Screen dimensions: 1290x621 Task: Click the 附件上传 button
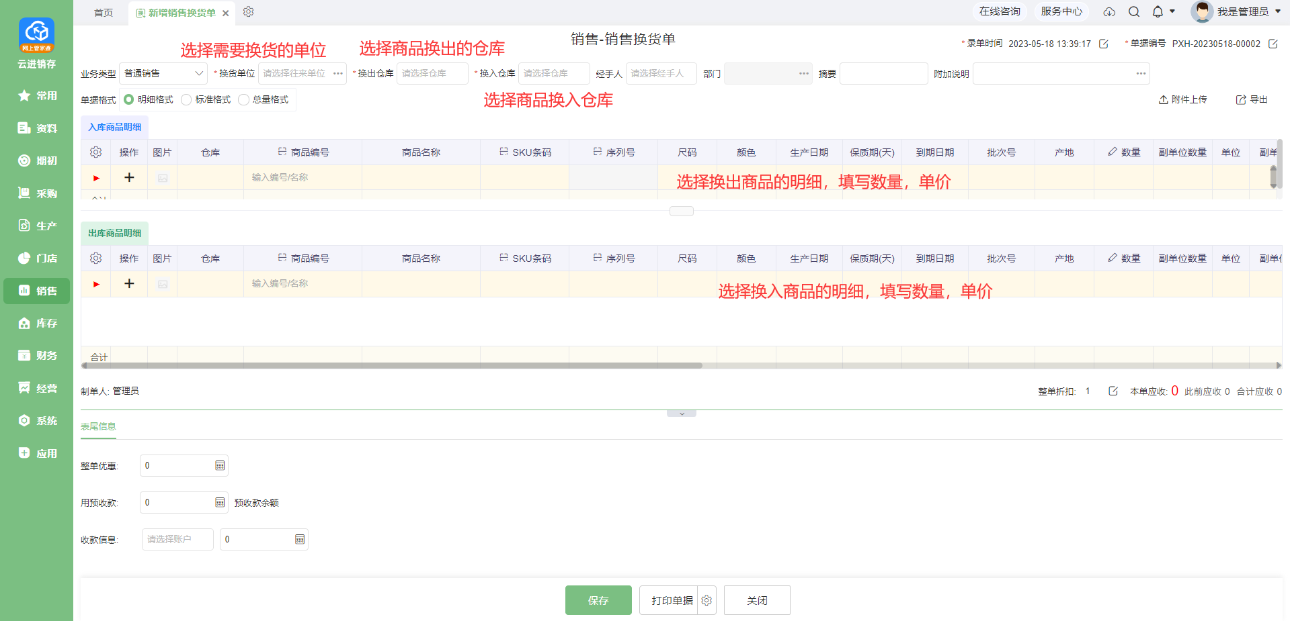pyautogui.click(x=1183, y=99)
